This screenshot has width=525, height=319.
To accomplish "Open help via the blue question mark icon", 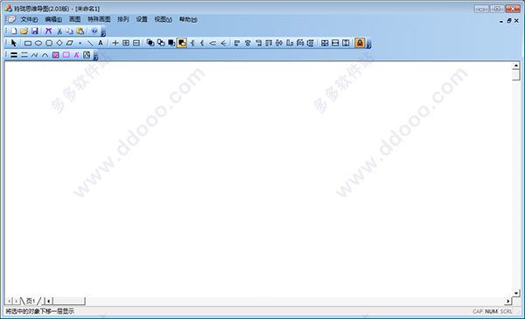I will (x=94, y=31).
